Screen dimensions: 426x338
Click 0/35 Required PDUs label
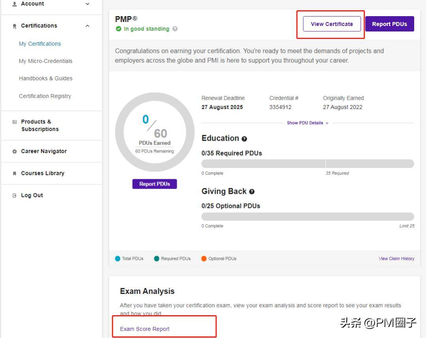(232, 153)
